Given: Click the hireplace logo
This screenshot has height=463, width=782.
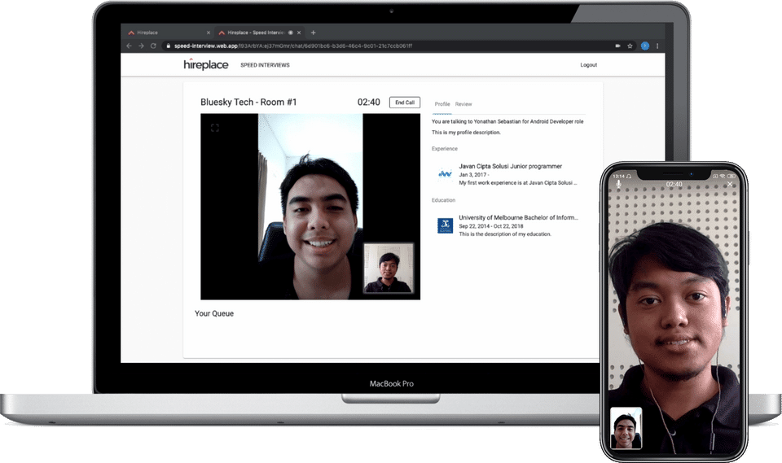Looking at the screenshot, I should click(206, 64).
